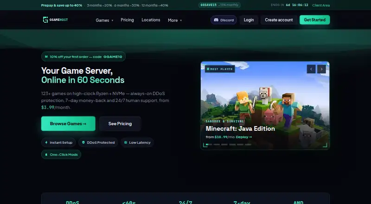Click the 7-day stat at the bottom
This screenshot has height=204, width=371.
[242, 202]
